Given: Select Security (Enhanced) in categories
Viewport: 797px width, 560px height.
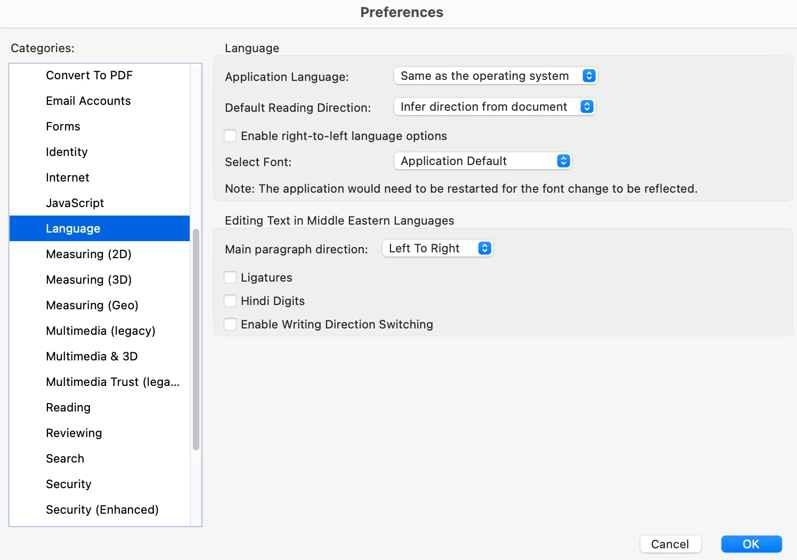Looking at the screenshot, I should pos(102,510).
